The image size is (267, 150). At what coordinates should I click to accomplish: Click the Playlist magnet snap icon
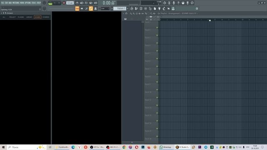coord(126,13)
